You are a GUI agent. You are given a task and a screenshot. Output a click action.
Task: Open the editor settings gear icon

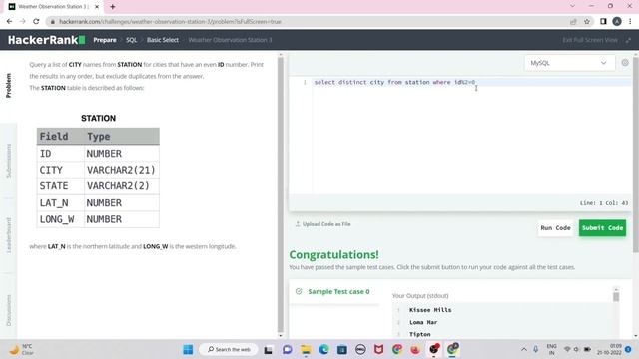(625, 63)
